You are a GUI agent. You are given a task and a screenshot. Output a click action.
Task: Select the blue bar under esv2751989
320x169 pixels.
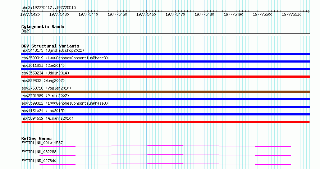(165, 99)
